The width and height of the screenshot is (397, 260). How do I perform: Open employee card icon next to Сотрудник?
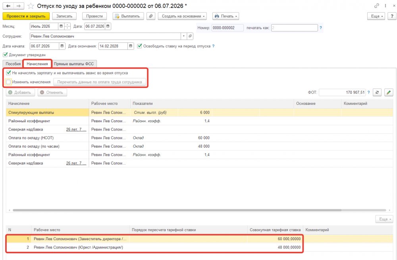point(190,36)
